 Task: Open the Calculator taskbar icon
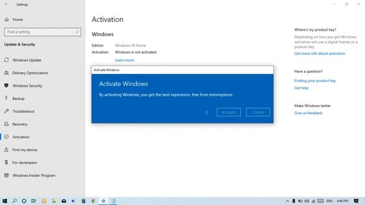pyautogui.click(x=83, y=201)
